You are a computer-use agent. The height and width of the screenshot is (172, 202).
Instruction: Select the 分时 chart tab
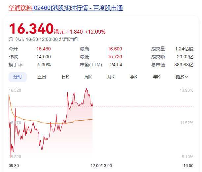(17, 77)
